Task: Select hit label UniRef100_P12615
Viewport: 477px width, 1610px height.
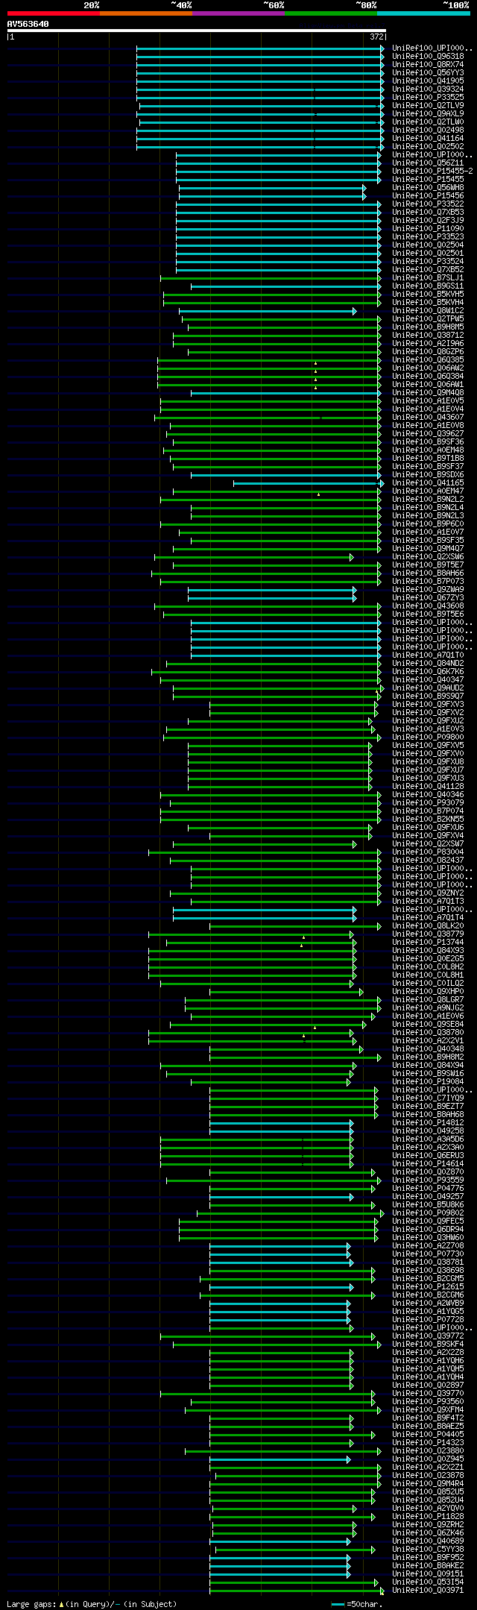Action: click(x=428, y=1286)
